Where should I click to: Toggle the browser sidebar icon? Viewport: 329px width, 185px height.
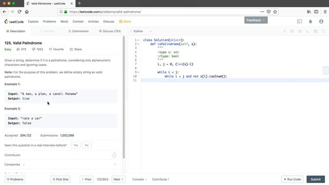coord(316,12)
